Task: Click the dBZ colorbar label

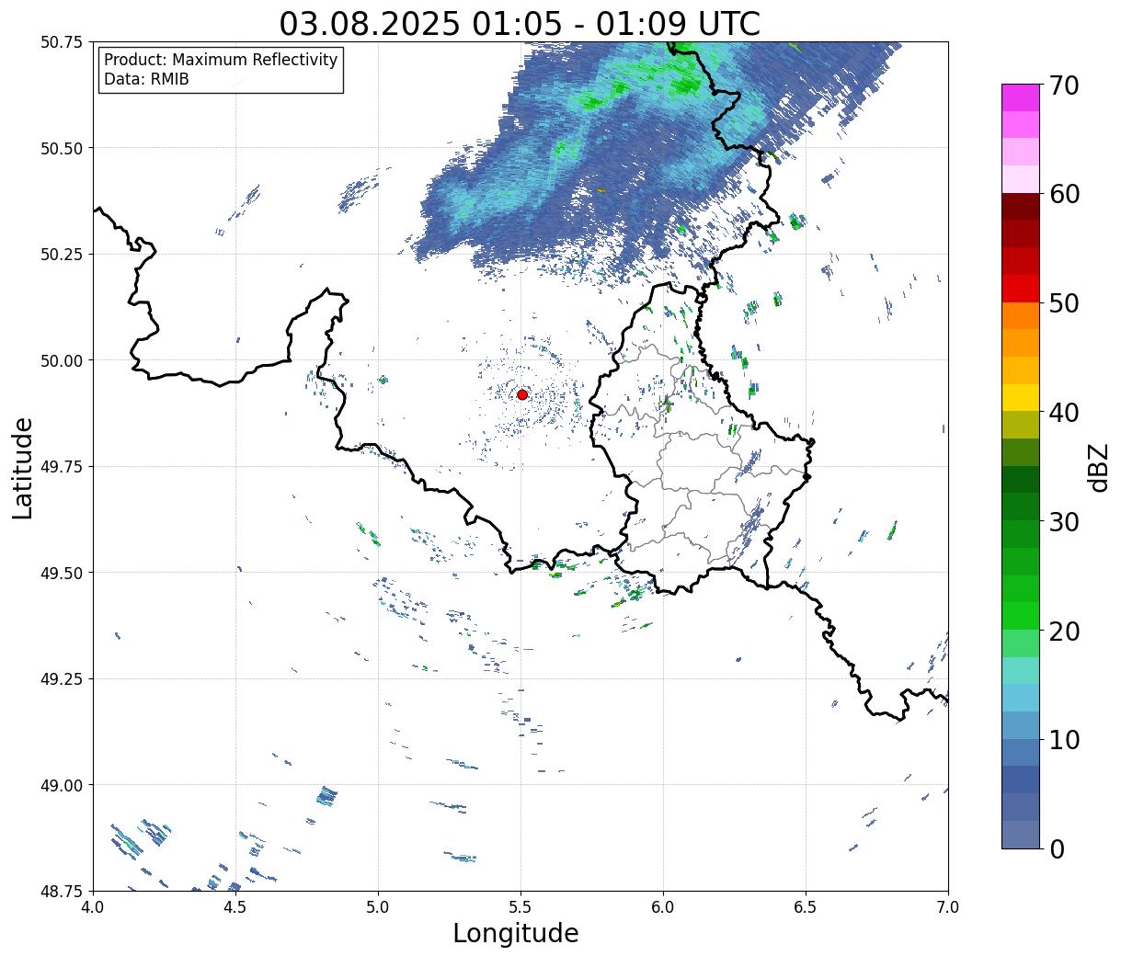Action: tap(1098, 466)
